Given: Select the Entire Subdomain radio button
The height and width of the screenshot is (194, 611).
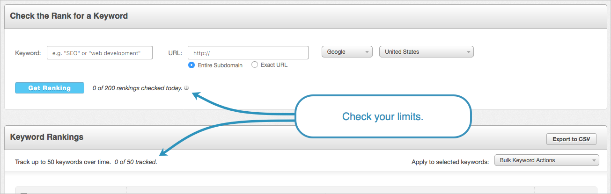Looking at the screenshot, I should point(191,65).
